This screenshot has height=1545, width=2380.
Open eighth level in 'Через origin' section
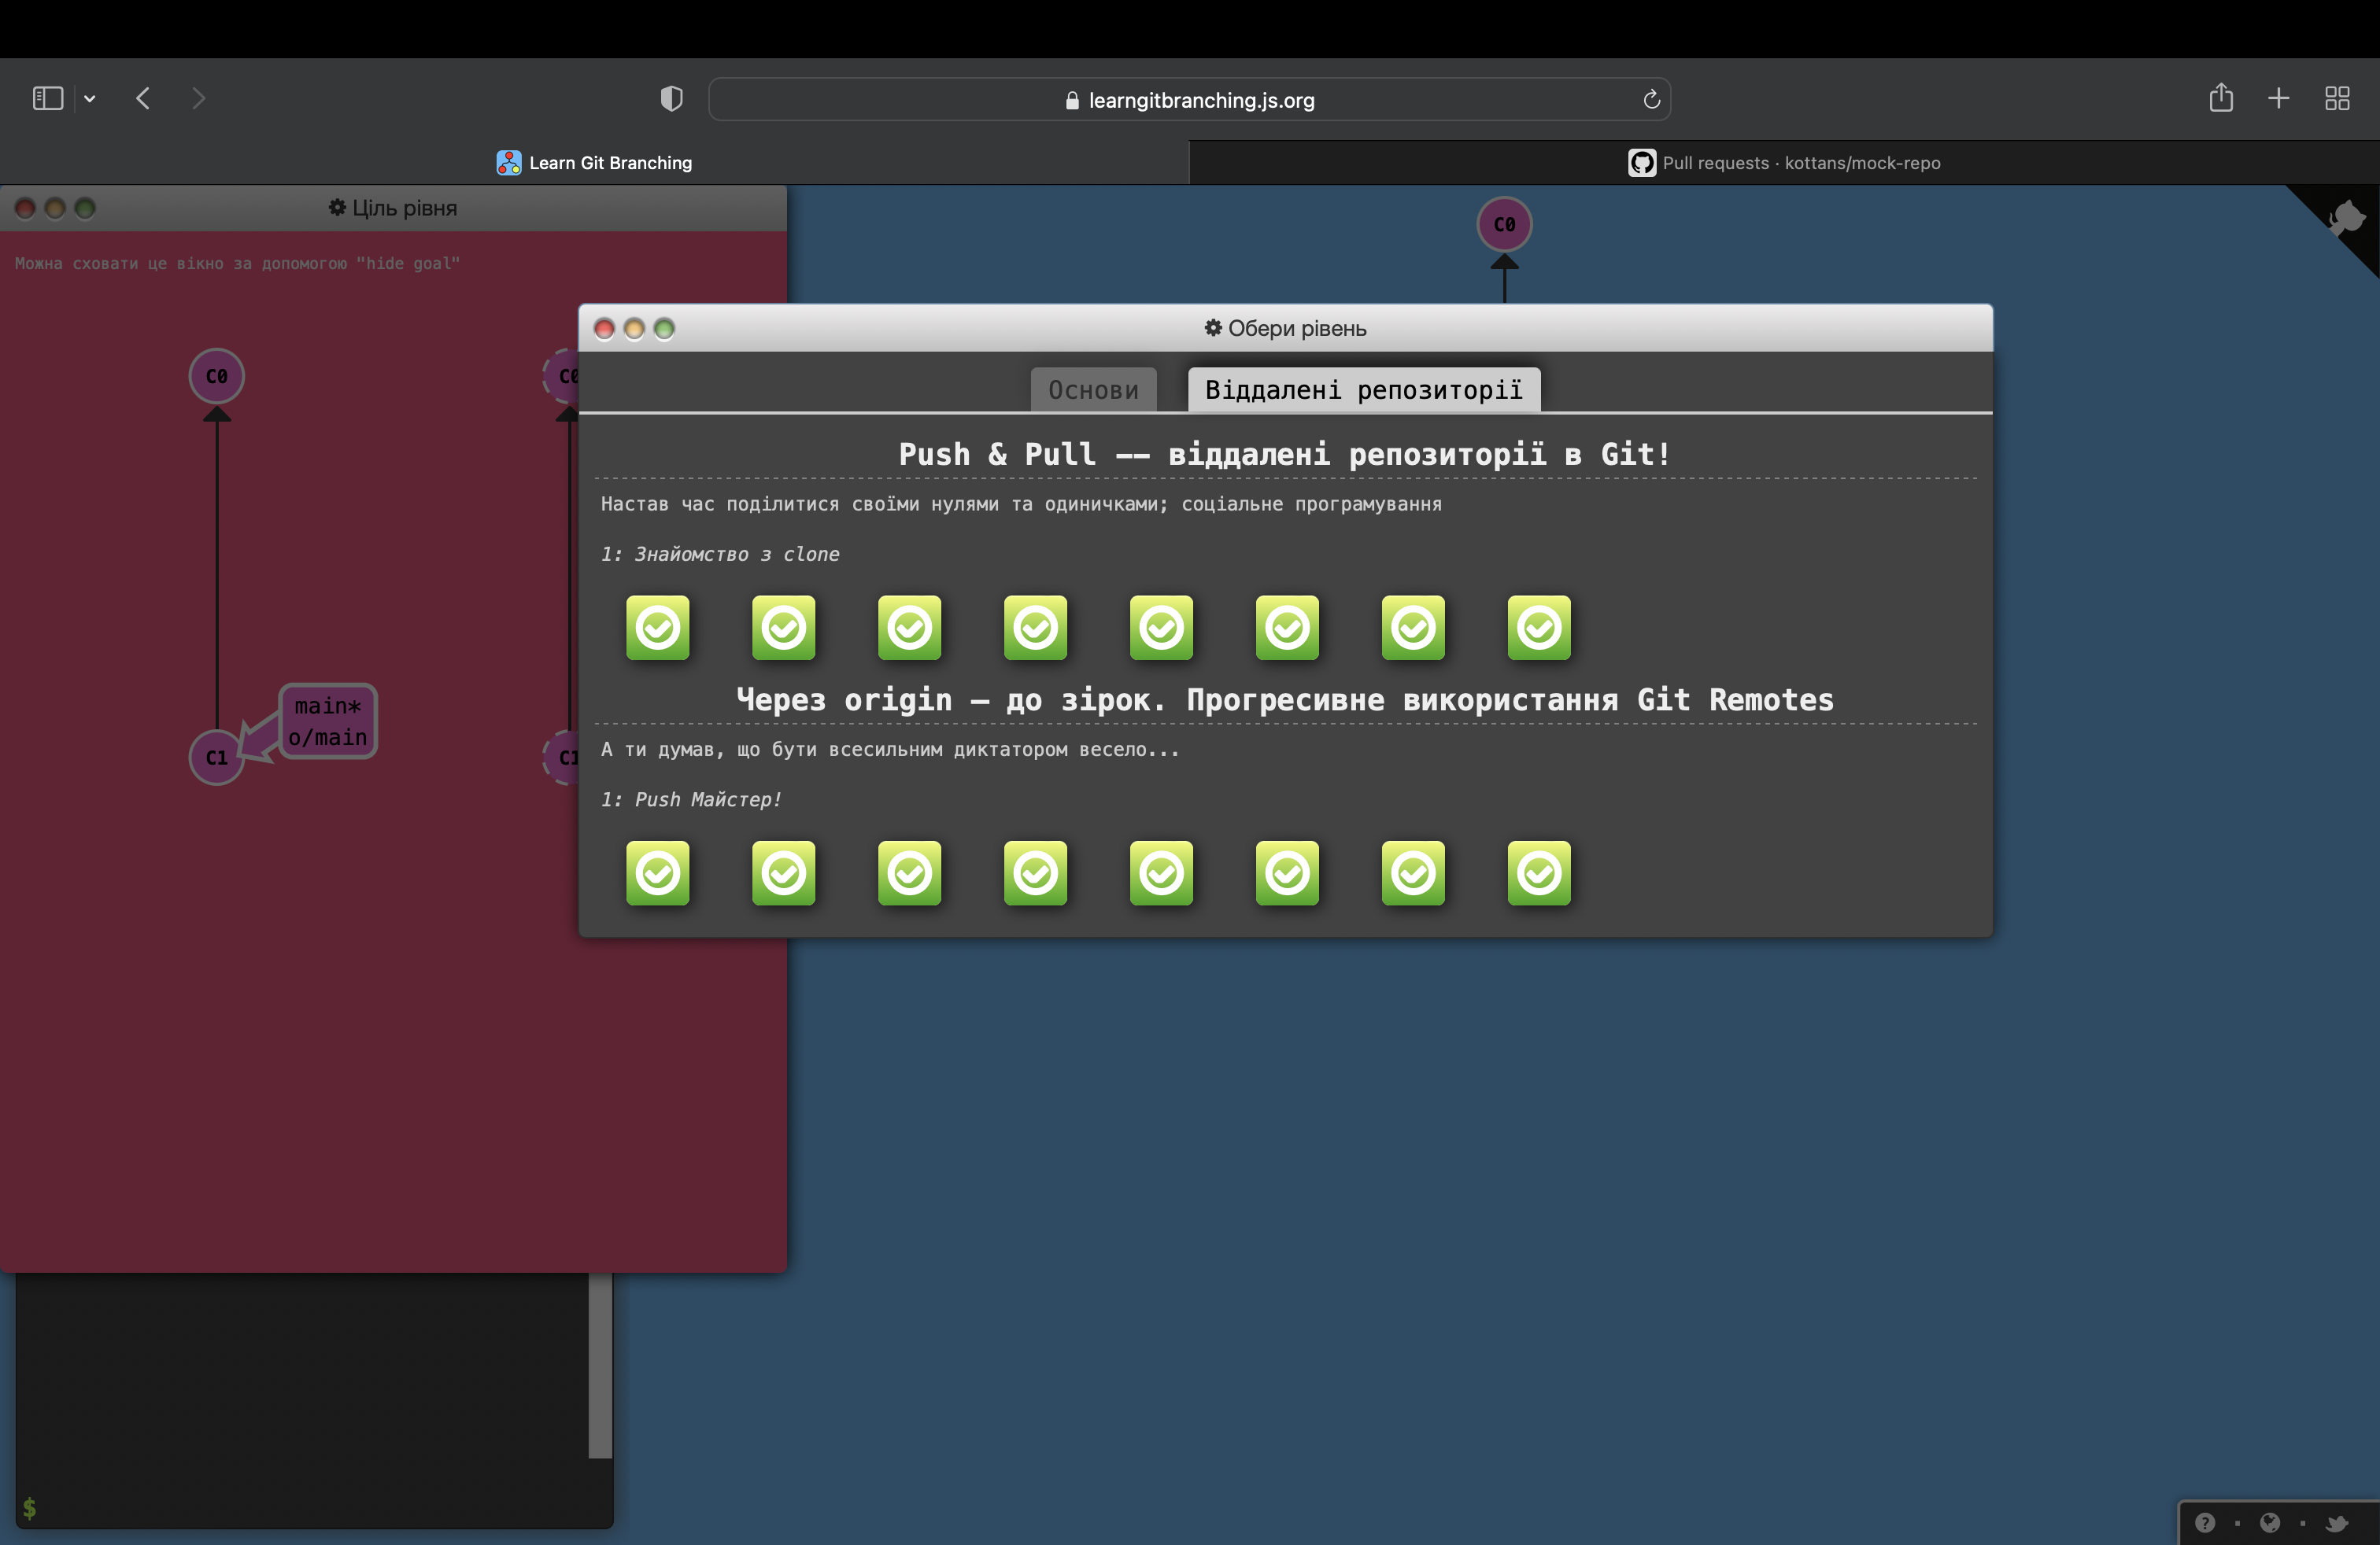point(1539,873)
